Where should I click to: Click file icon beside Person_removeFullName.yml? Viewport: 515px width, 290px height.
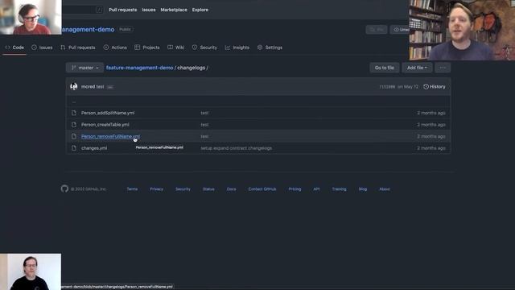click(74, 136)
